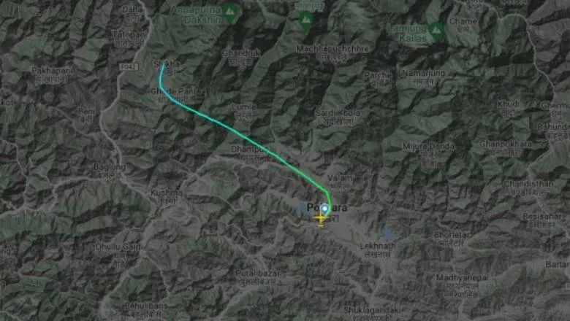Click the blue lake near Lekhnath

click(x=389, y=232)
